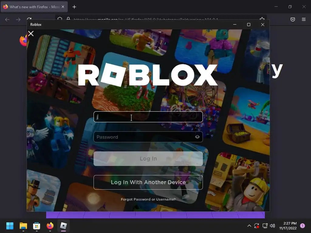Image resolution: width=311 pixels, height=233 pixels.
Task: Go back in Firefox
Action: tap(7, 19)
